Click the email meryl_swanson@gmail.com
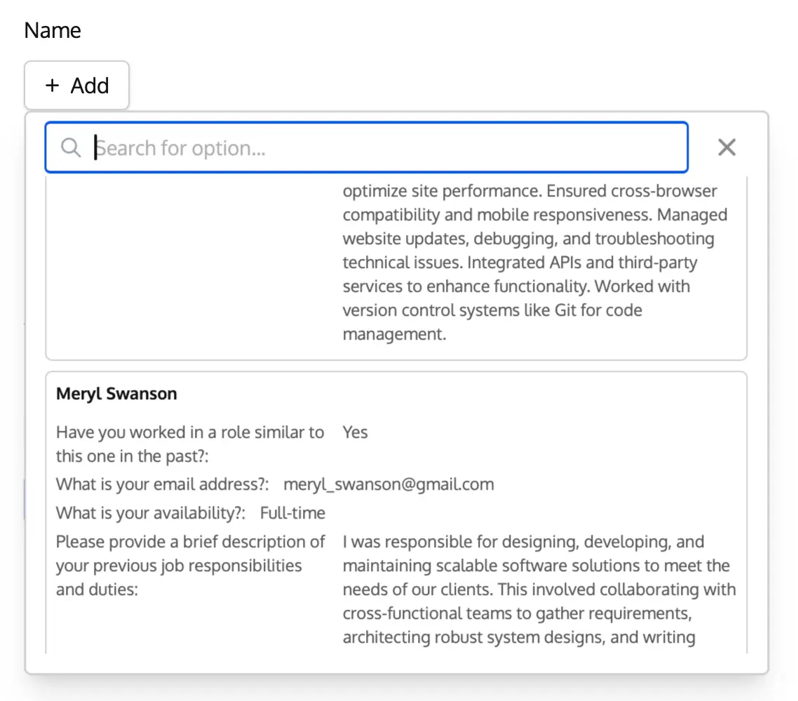The image size is (798, 701). coord(388,484)
